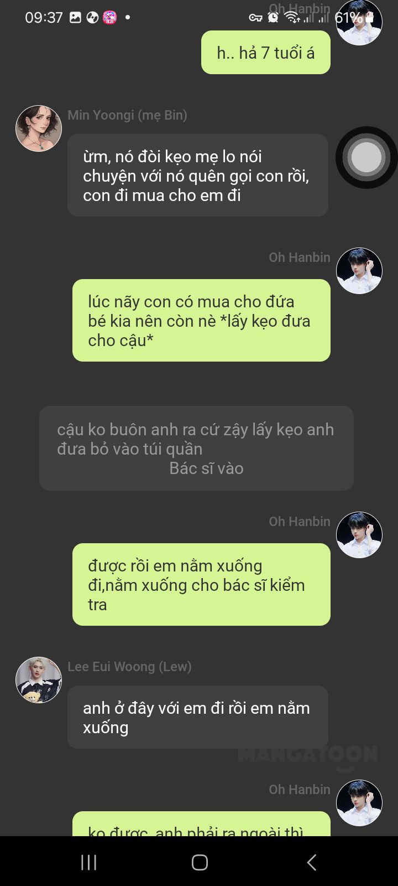Screen dimensions: 398x886
Task: Tap Lee Eui Woong's avatar
Action: pyautogui.click(x=39, y=680)
